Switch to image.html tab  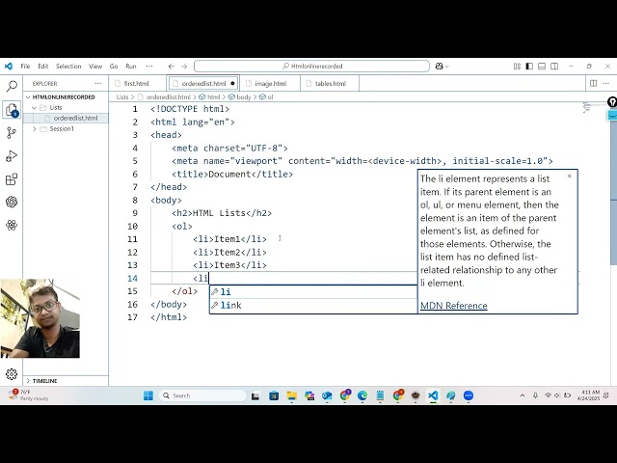[x=270, y=84]
